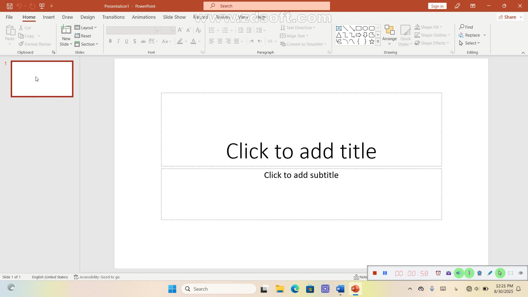Click the New Slide icon
Viewport: 528px width, 297px height.
(x=66, y=30)
